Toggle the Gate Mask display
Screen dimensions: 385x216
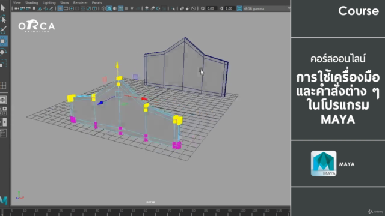coord(78,8)
